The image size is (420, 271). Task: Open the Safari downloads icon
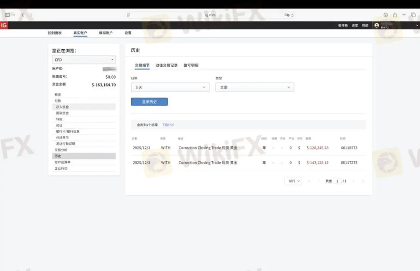pos(386,15)
